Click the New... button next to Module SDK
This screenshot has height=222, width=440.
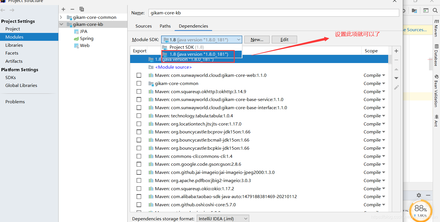(x=257, y=39)
